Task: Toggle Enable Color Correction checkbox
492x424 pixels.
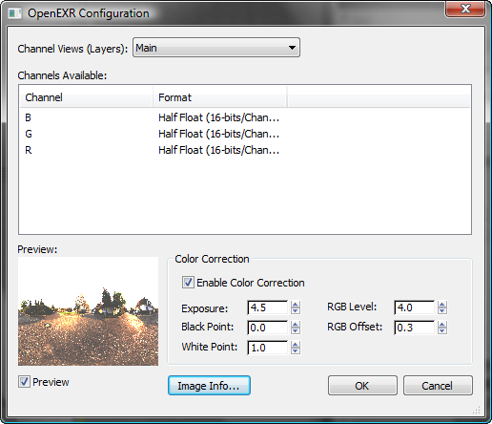Action: pos(188,283)
